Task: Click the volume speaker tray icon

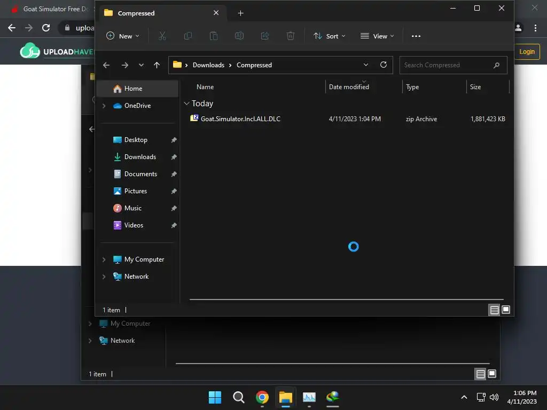Action: (494, 397)
